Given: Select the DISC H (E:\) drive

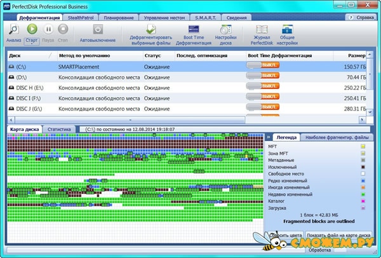Looking at the screenshot, I should point(187,88).
